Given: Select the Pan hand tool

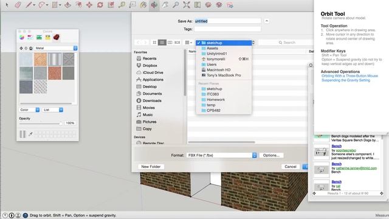Looking at the screenshot, I should (x=165, y=5).
